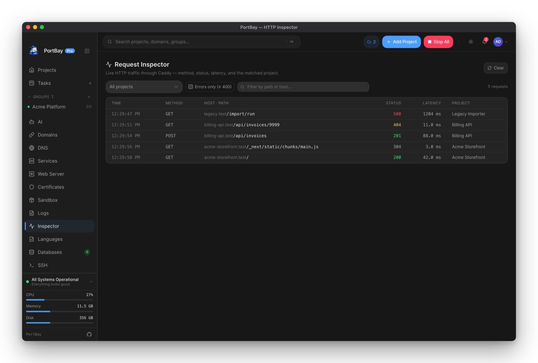Clear the request list with Clear button

pyautogui.click(x=496, y=68)
